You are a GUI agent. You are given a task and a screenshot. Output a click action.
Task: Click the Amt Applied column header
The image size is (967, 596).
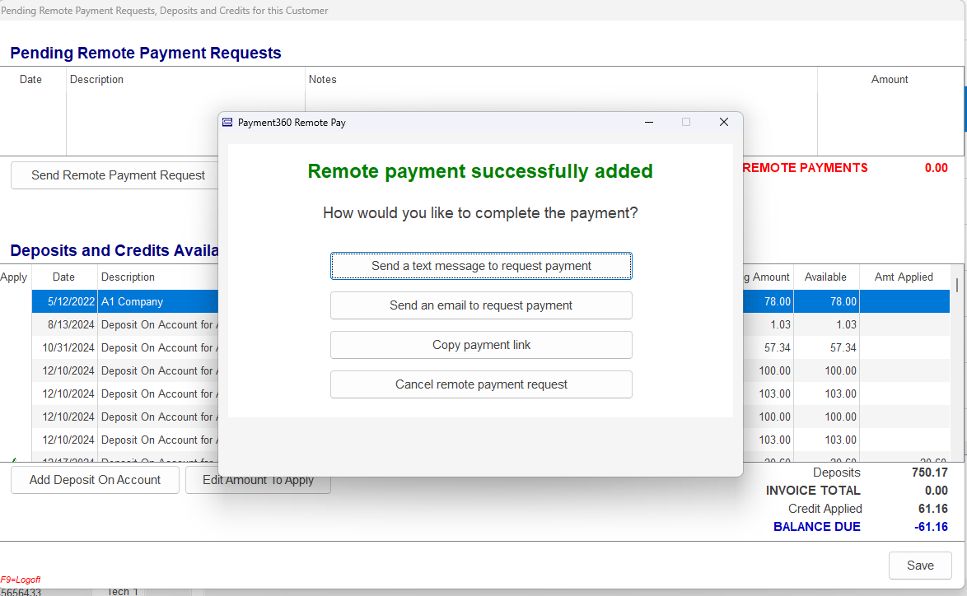coord(904,277)
